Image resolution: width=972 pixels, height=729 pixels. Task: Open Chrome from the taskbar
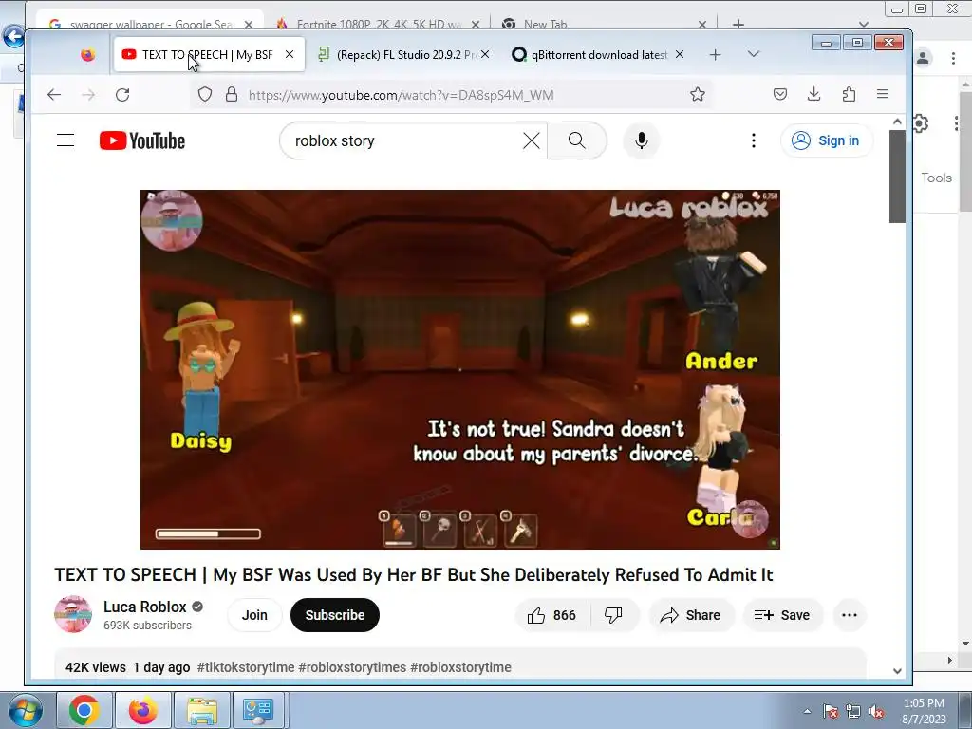pos(84,710)
